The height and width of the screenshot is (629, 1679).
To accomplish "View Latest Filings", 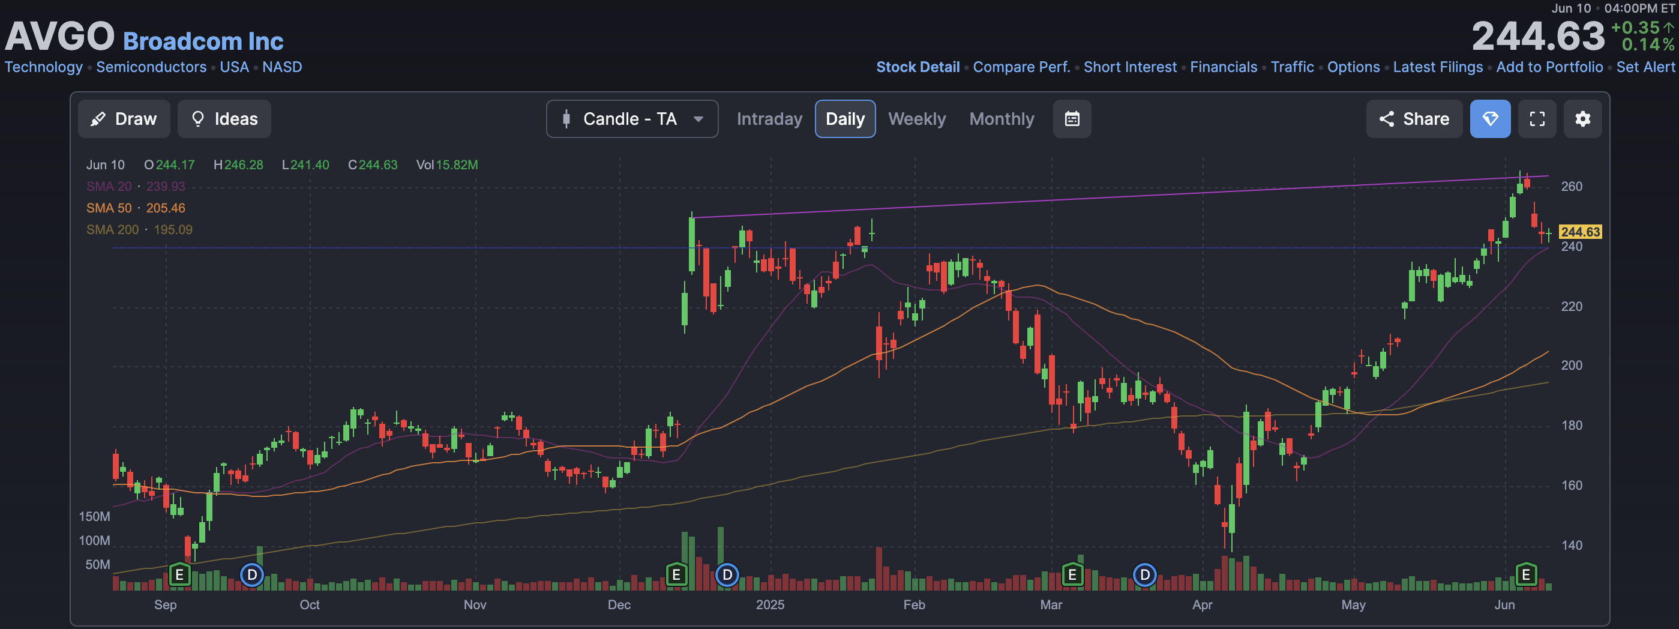I will [x=1438, y=67].
